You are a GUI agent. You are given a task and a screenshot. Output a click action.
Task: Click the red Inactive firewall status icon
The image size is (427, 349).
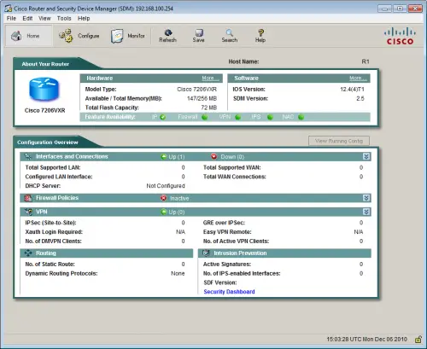pyautogui.click(x=164, y=198)
